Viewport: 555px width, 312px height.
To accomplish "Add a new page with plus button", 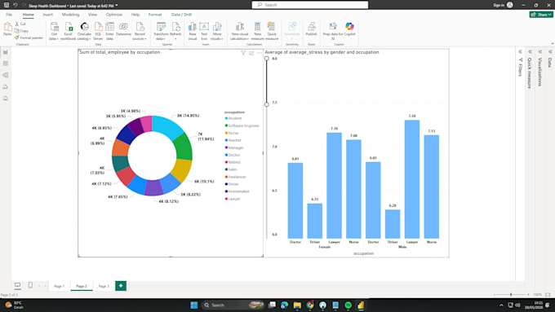I will pyautogui.click(x=121, y=285).
